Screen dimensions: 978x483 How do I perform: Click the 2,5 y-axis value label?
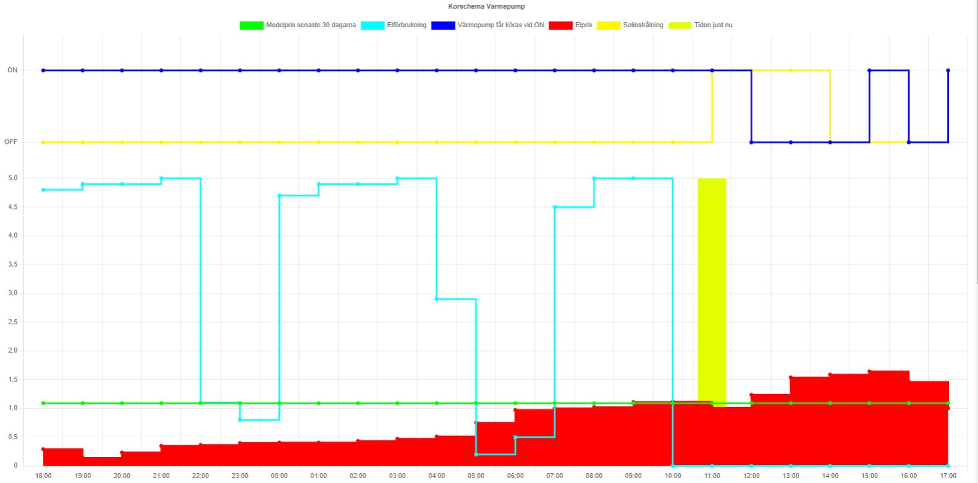(12, 322)
